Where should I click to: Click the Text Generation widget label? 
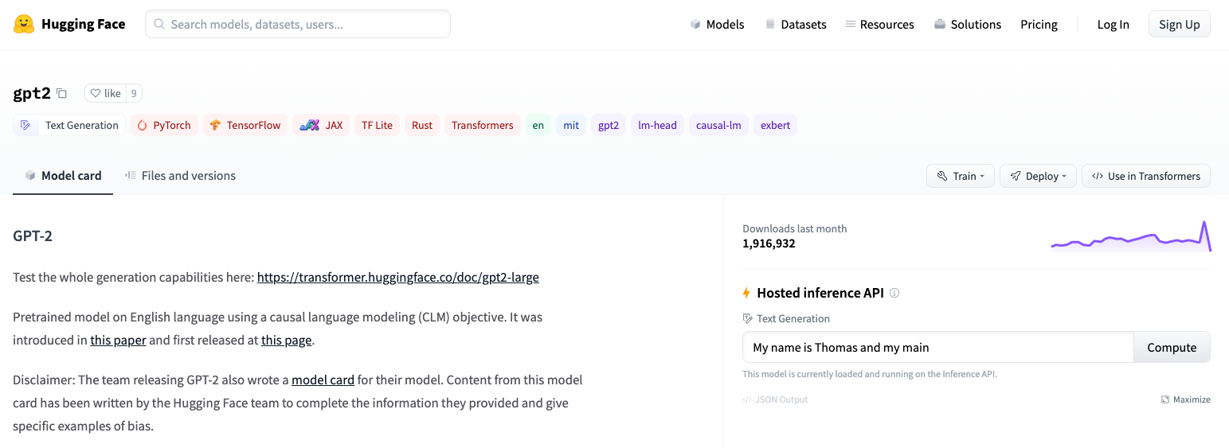(786, 318)
